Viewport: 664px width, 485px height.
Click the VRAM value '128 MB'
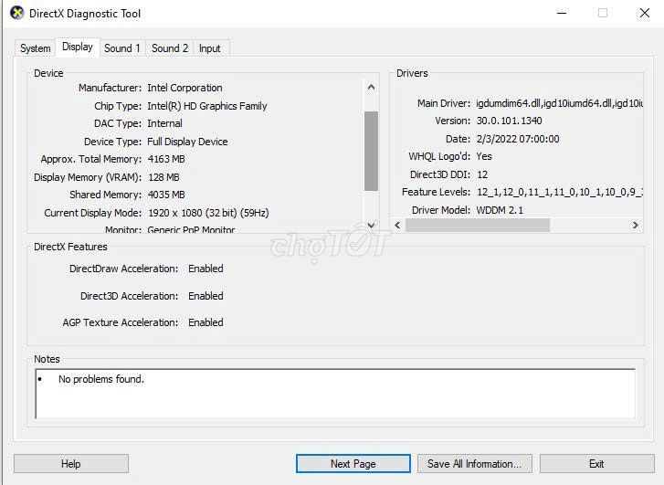coord(163,177)
